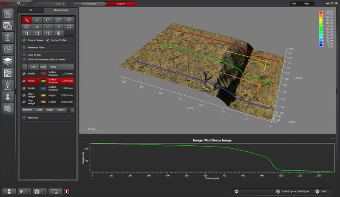This screenshot has height=197, width=340.
Task: Click the red info icon at bottom
Action: 66,191
